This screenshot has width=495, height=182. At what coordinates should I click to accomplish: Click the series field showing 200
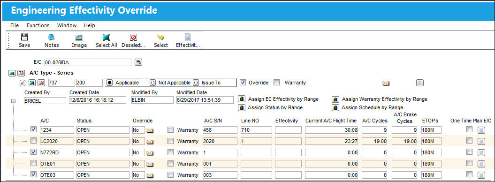tap(89, 83)
